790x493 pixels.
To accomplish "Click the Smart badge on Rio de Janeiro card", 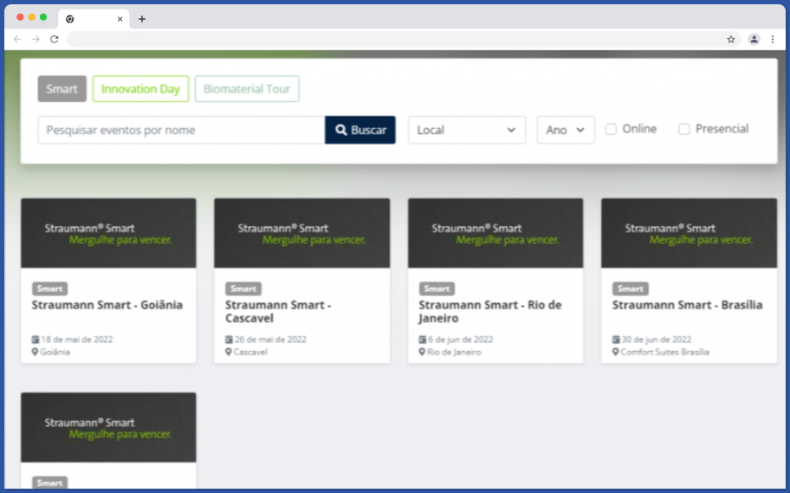I will coord(437,289).
